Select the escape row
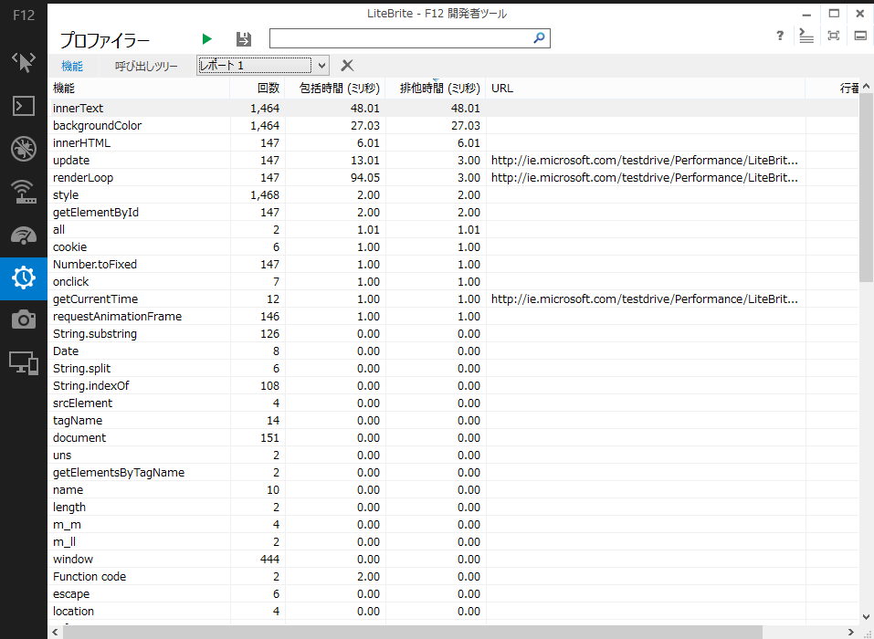874x639 pixels. point(454,594)
